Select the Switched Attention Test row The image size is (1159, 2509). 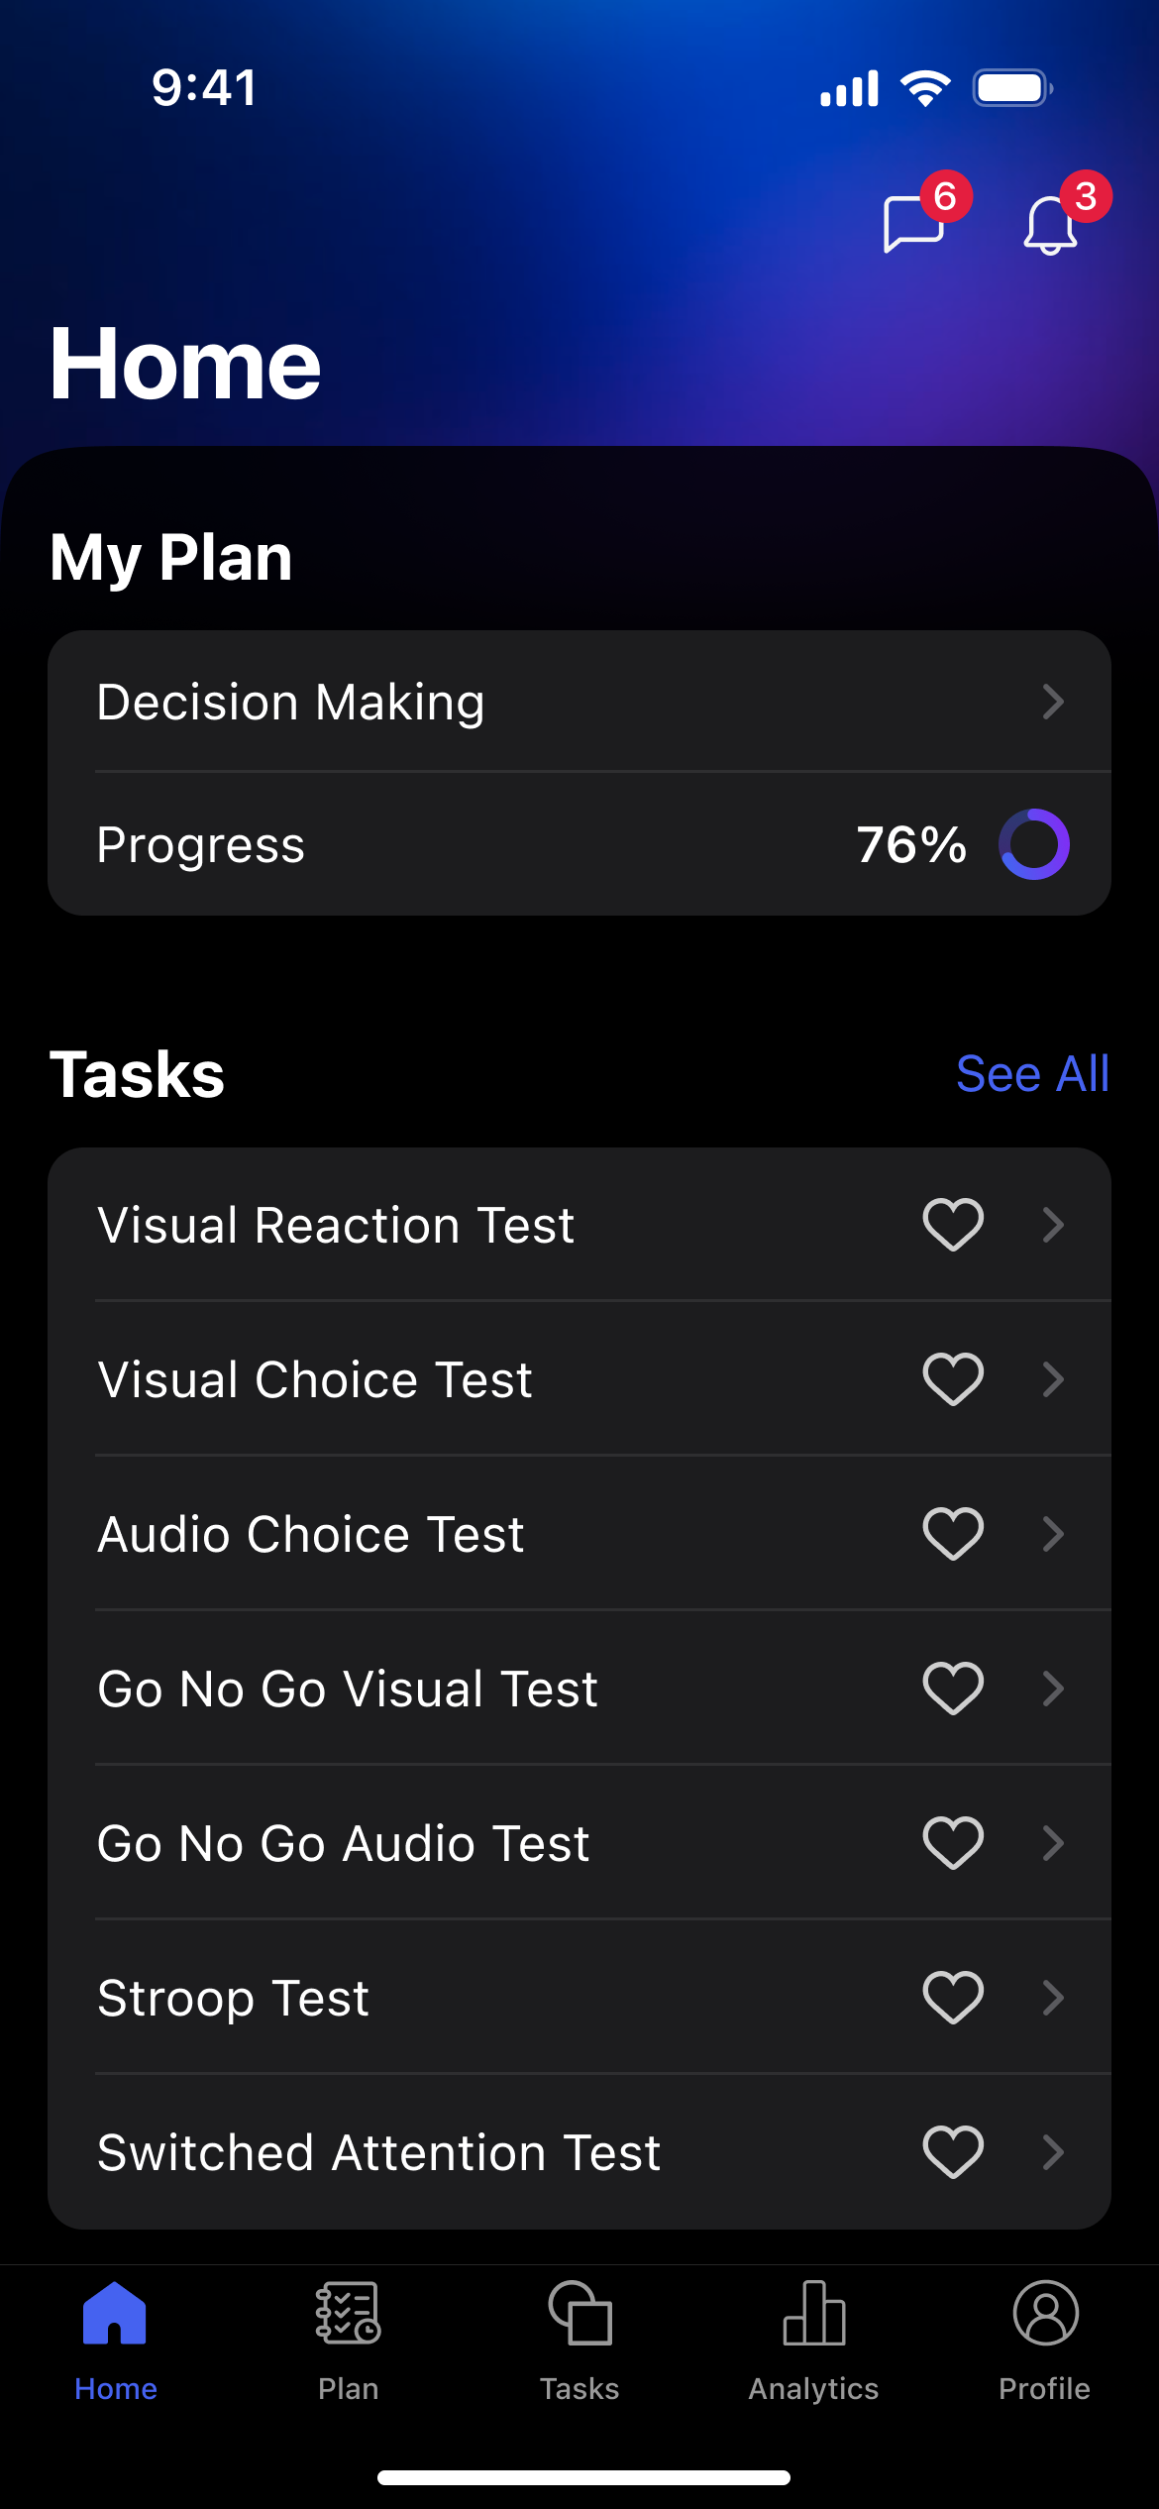click(x=378, y=2152)
